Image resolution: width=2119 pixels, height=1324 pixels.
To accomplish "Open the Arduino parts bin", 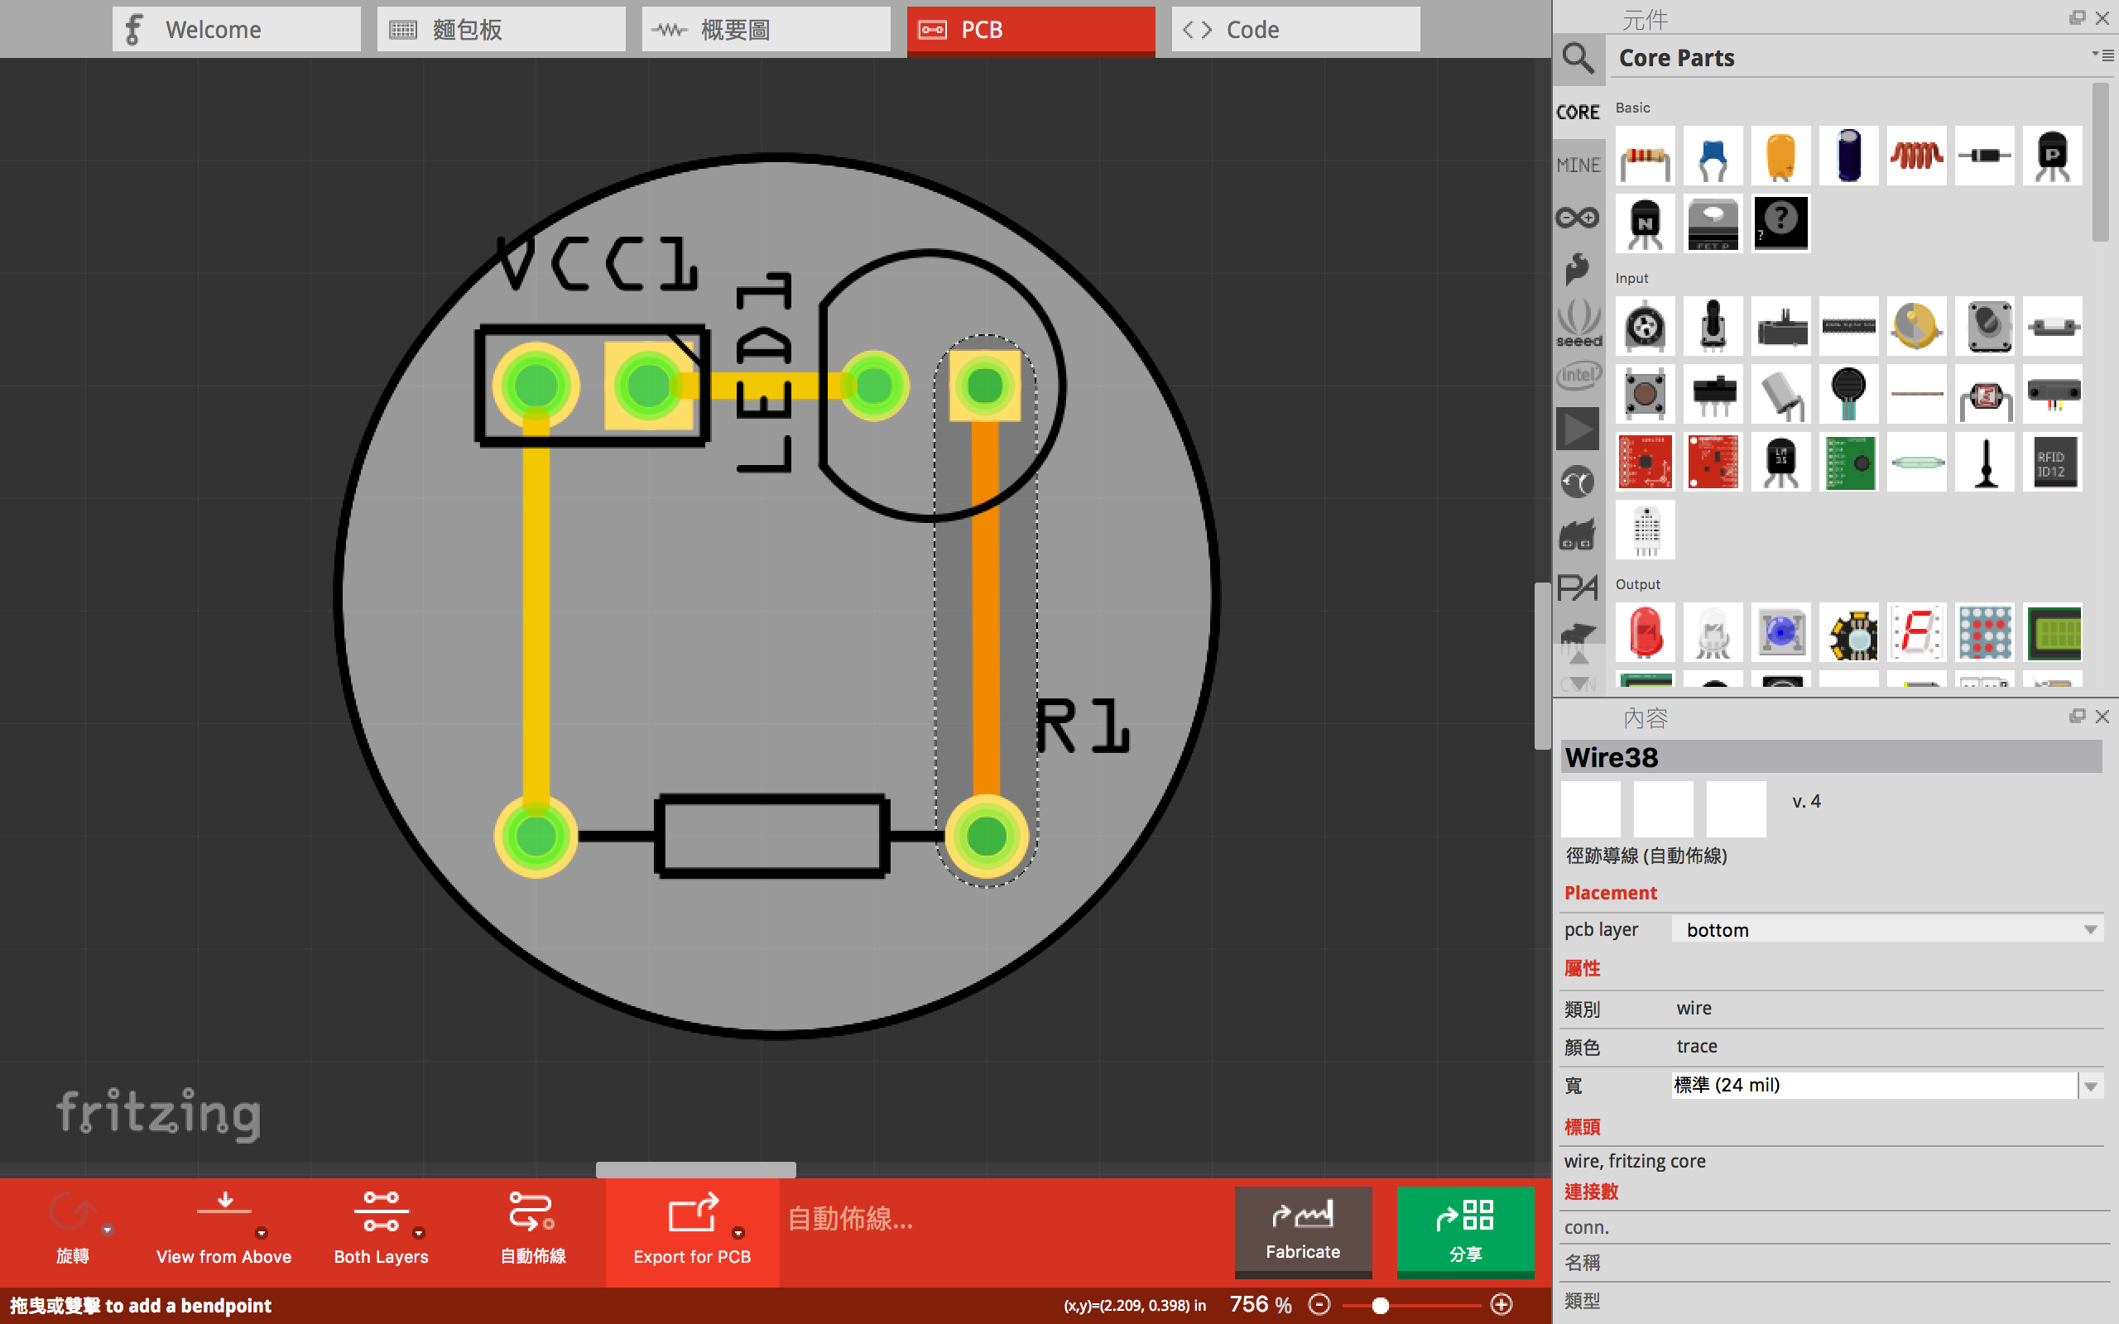I will point(1578,216).
